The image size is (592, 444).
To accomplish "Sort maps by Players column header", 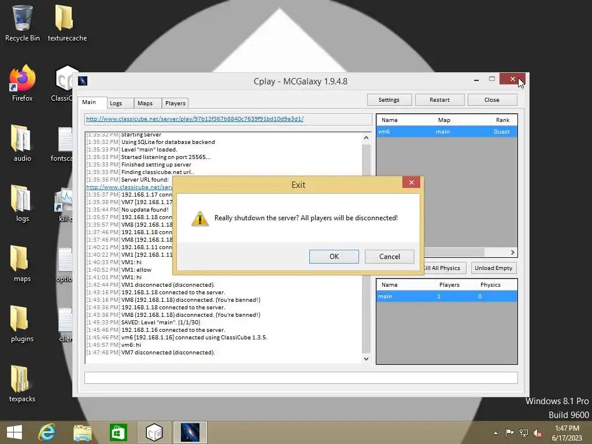I will point(449,284).
